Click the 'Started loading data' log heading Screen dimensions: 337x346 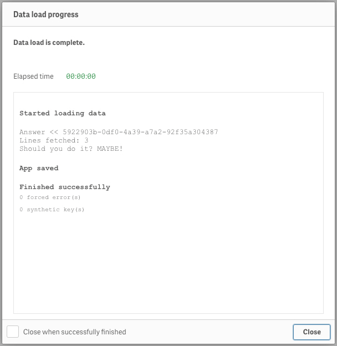[63, 113]
